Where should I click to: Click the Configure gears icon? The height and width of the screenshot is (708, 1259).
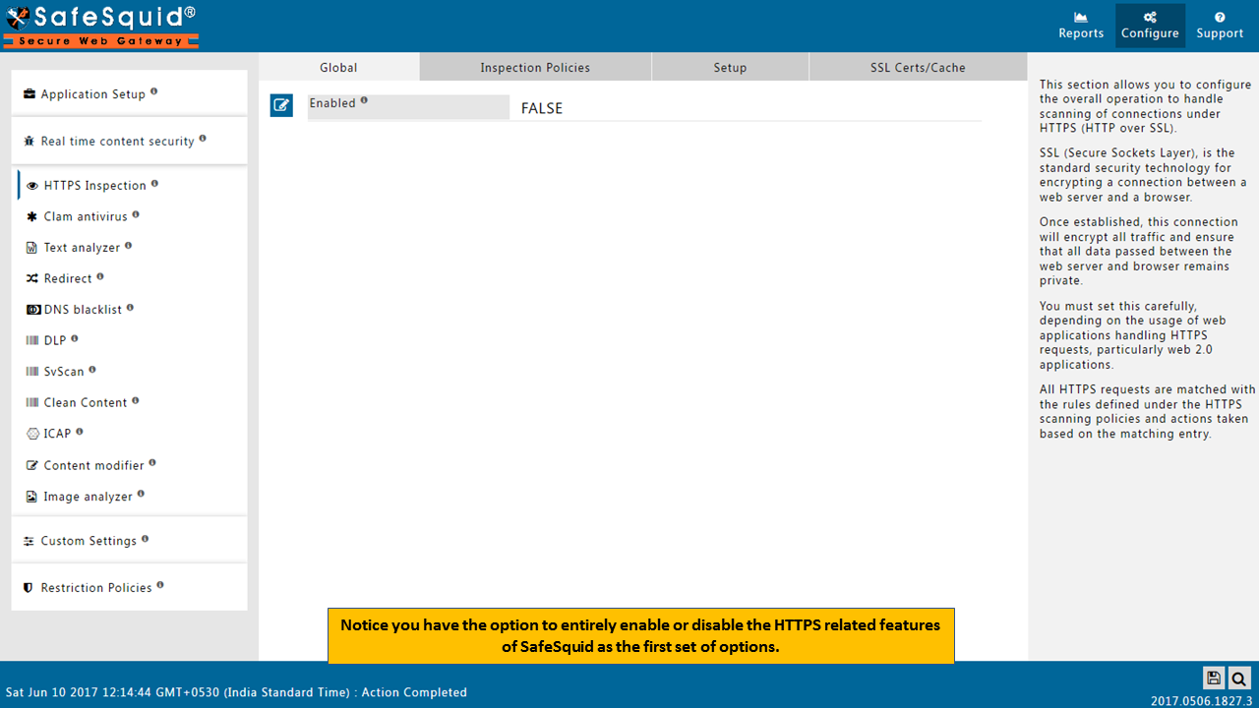coord(1150,18)
